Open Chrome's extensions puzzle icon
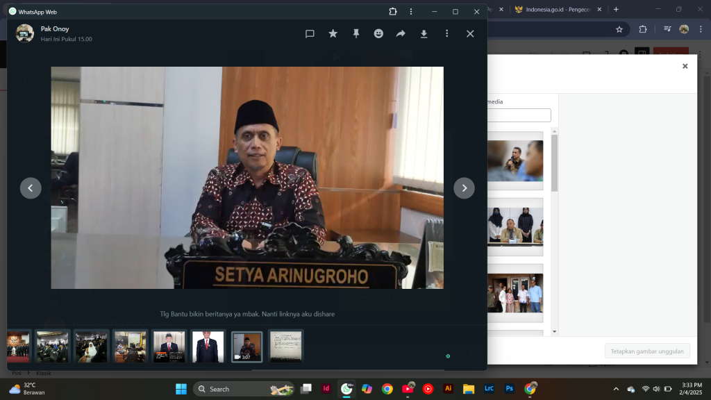 point(642,29)
